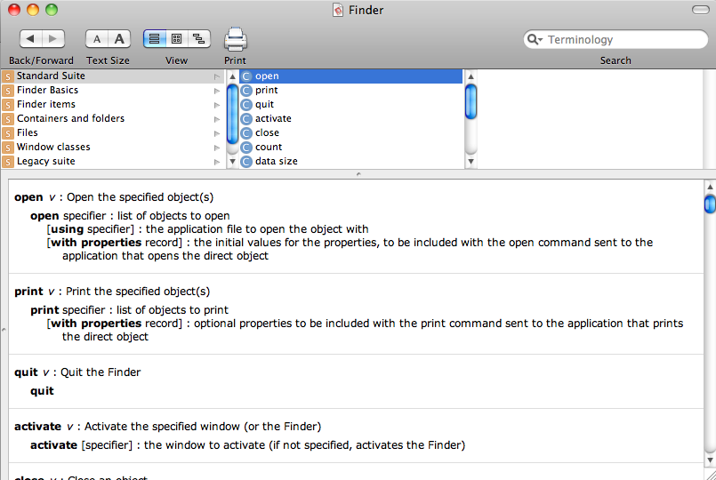
Task: Increase text size with large A button
Action: (x=119, y=39)
